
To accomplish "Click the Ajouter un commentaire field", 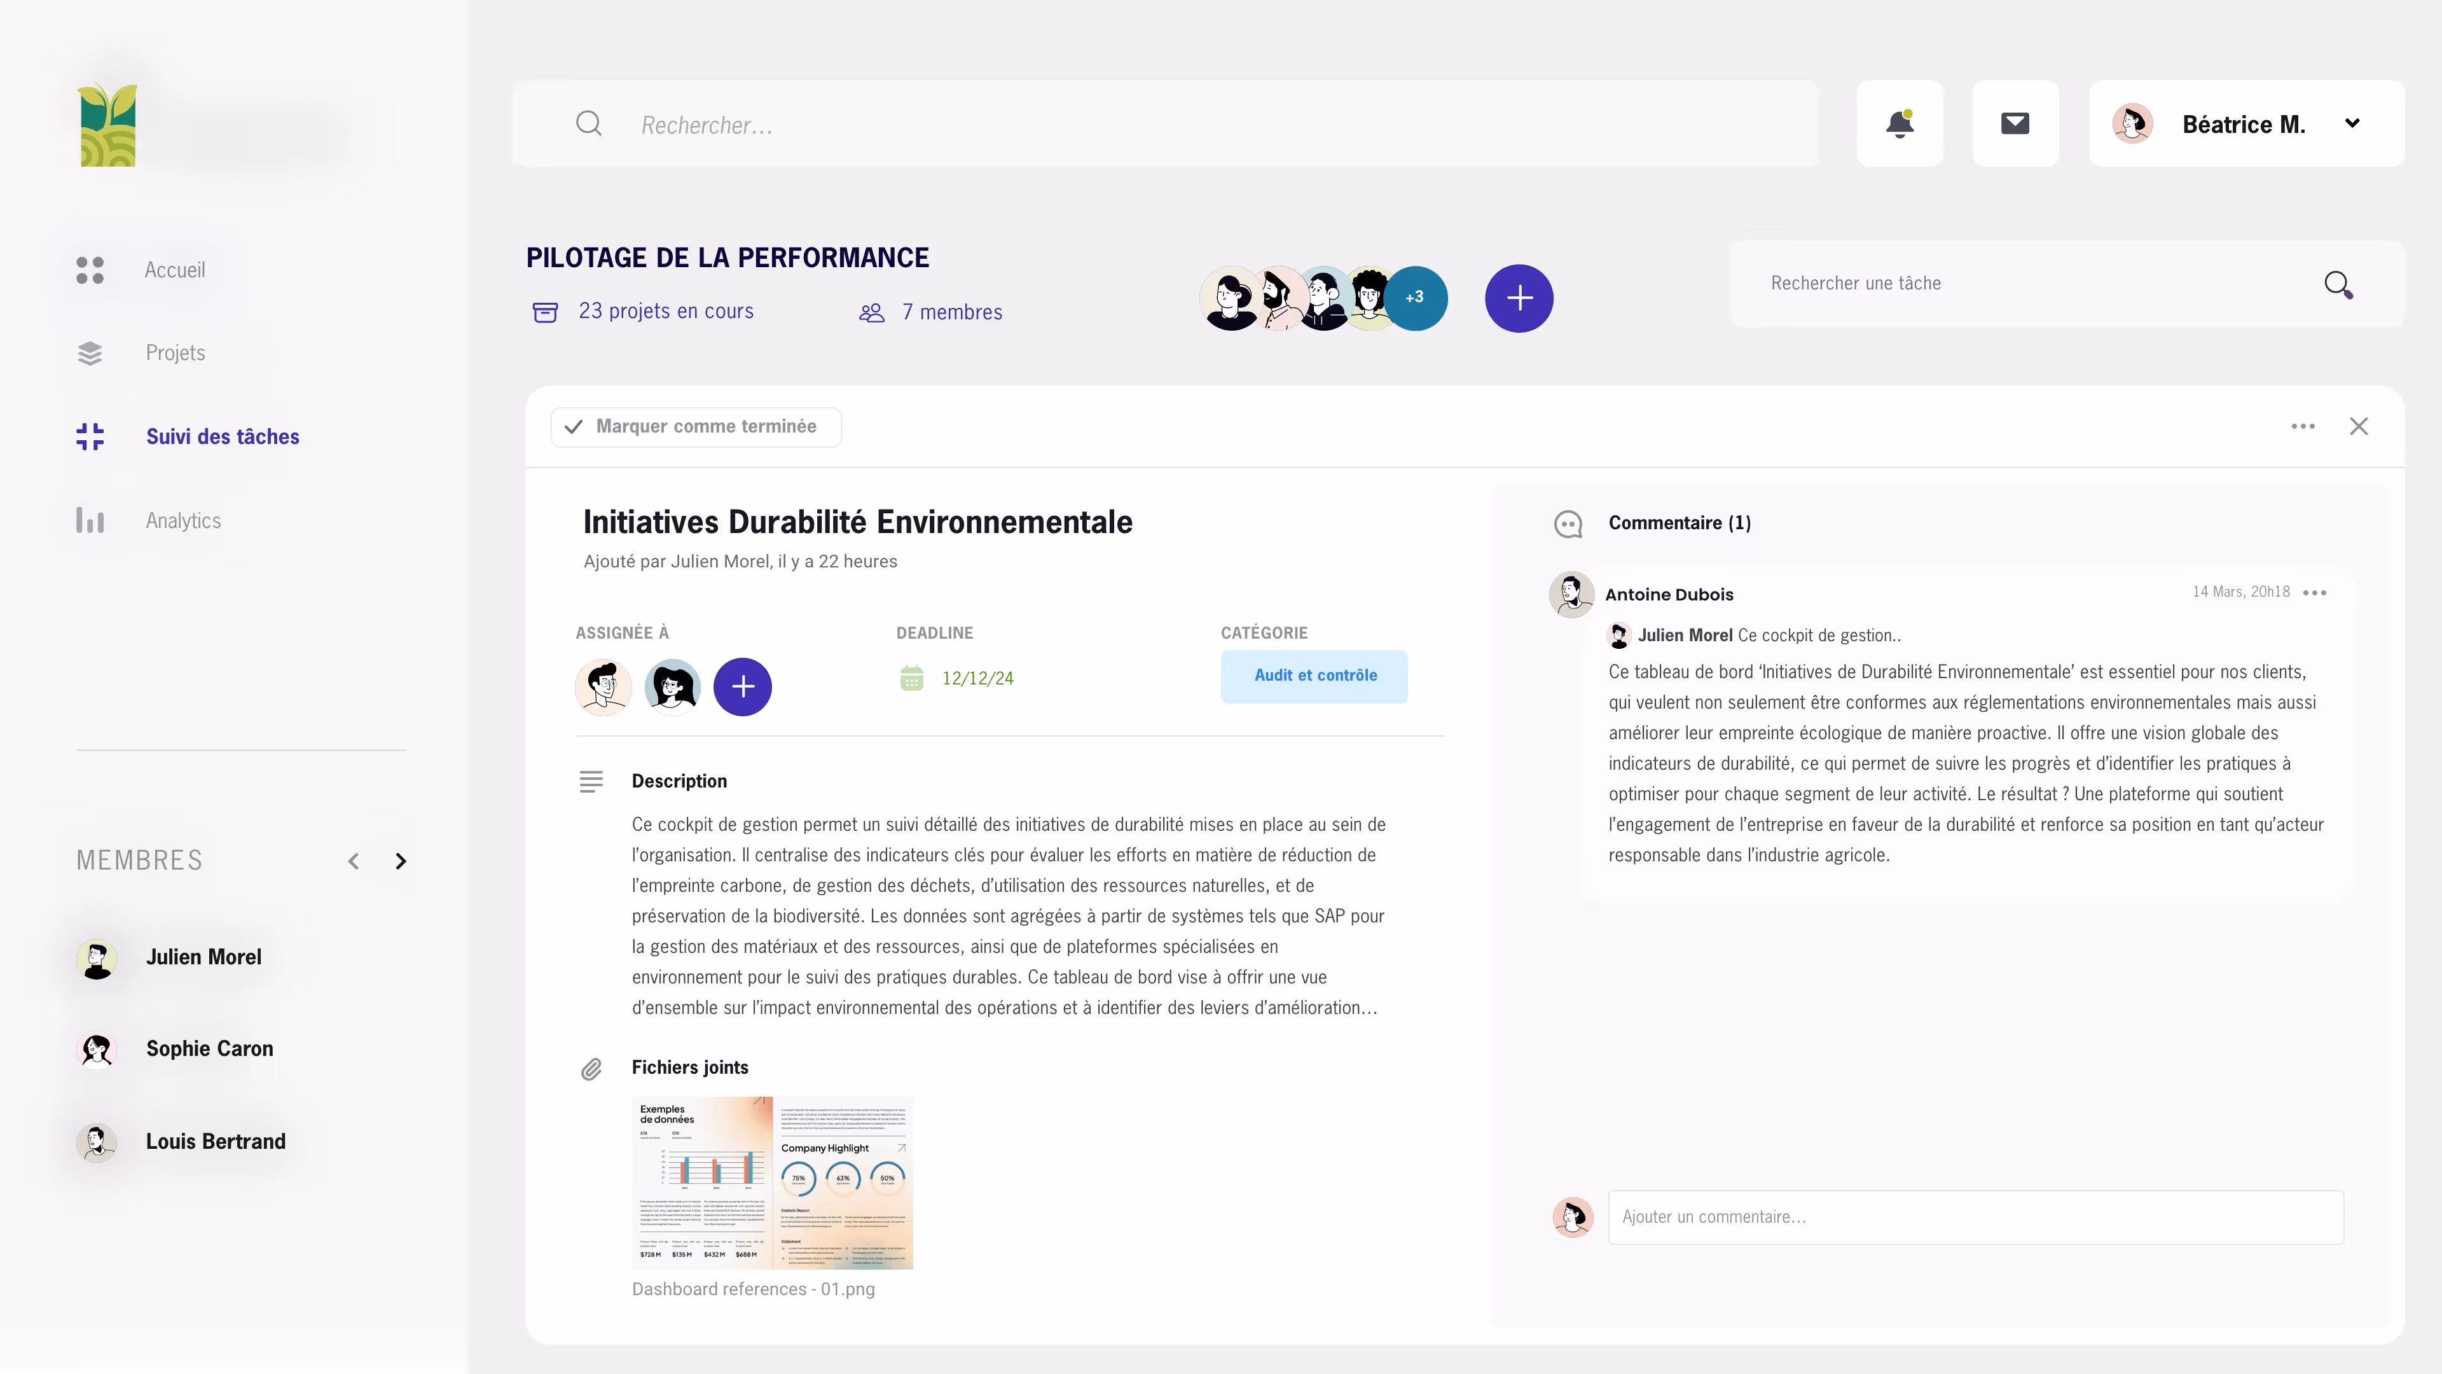I will click(x=1975, y=1217).
